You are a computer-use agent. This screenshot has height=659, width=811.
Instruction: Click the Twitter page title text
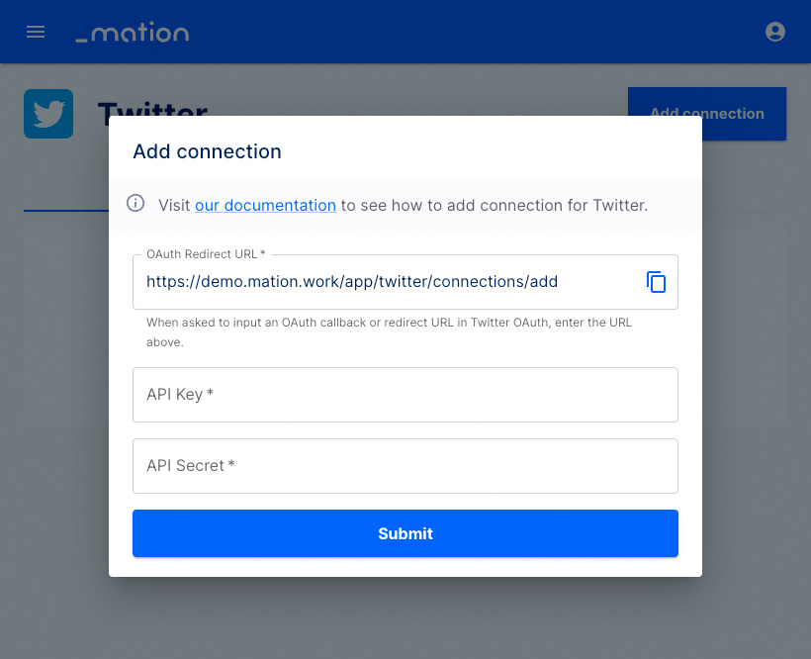[153, 108]
